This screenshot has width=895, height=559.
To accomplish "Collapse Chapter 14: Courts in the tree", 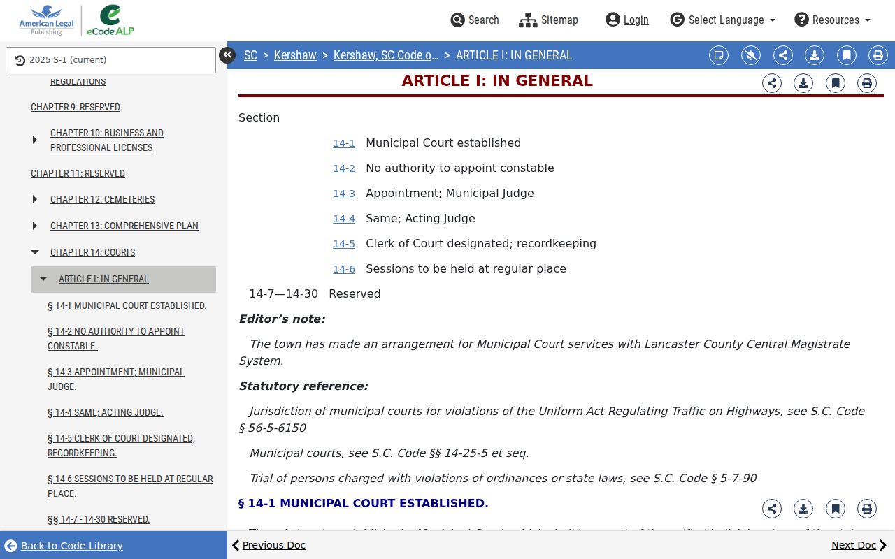I will (35, 252).
